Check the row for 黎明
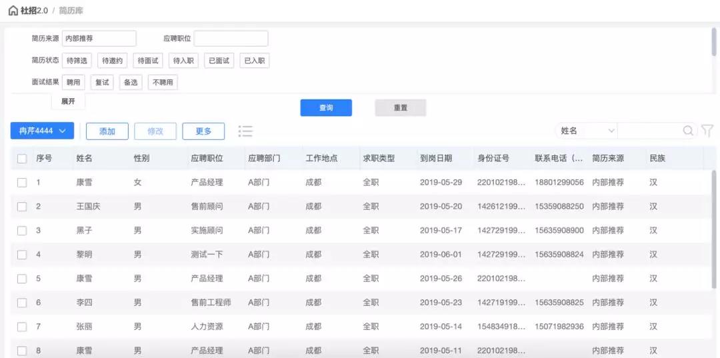Image resolution: width=720 pixels, height=358 pixels. pos(22,254)
